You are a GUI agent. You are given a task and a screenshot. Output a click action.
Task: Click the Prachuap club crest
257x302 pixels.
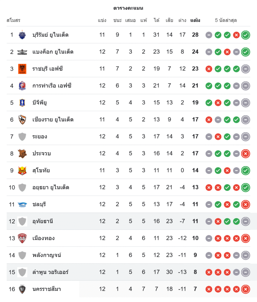[x=22, y=153]
